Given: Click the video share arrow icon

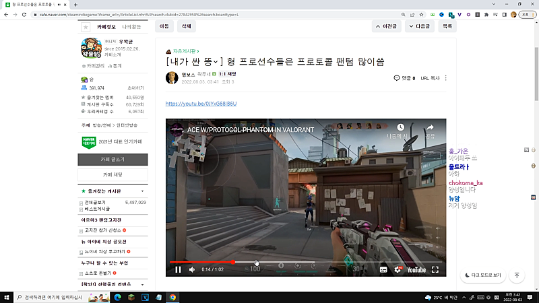Looking at the screenshot, I should point(430,127).
